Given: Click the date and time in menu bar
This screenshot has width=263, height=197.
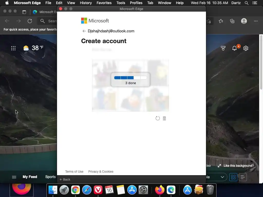Looking at the screenshot, I should point(209,3).
